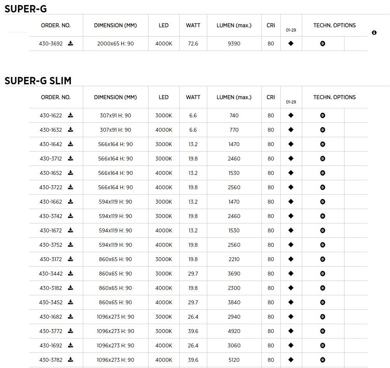Image resolution: width=390 pixels, height=368 pixels.
Task: Click the D option icon for 430-3772
Action: coord(322,331)
